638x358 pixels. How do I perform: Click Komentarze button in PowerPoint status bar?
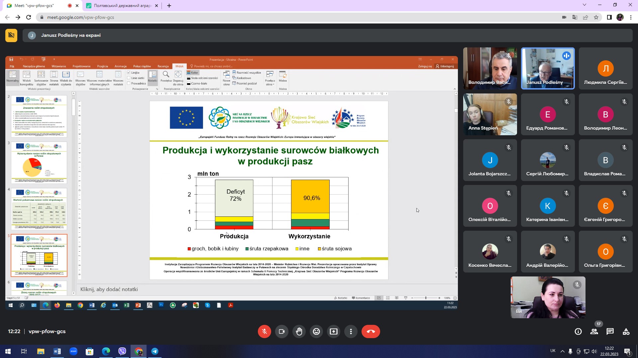tap(361, 298)
